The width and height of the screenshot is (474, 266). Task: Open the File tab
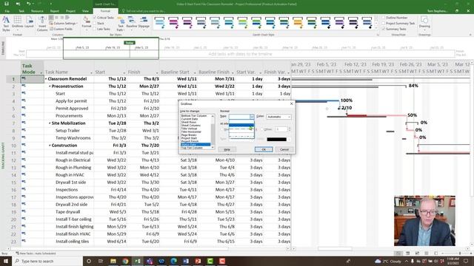[7, 11]
